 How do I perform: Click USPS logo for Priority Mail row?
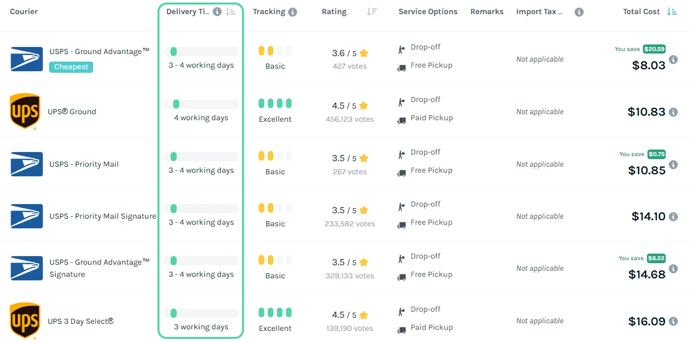click(27, 164)
